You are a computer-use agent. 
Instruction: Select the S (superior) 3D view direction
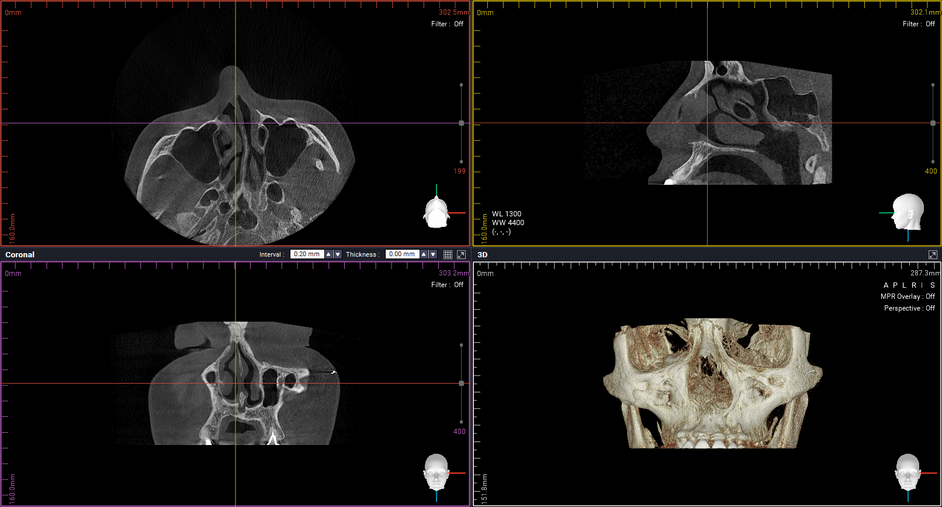933,285
